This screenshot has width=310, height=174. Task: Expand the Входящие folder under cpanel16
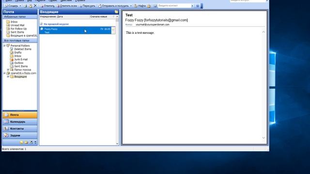click(x=8, y=76)
